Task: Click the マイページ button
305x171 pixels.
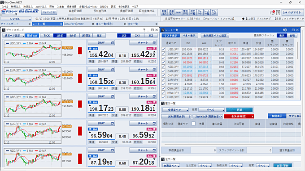Action: click(49, 12)
